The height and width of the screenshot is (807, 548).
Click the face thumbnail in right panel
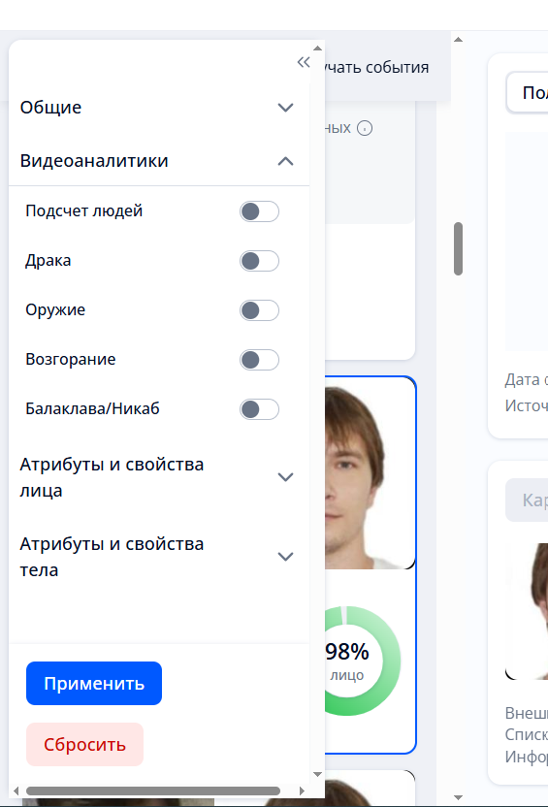(x=527, y=611)
